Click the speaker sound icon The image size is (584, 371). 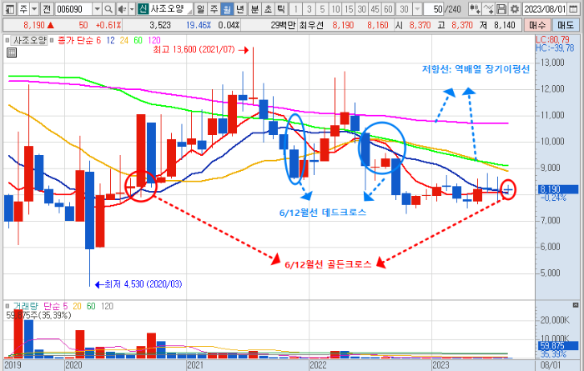point(122,8)
